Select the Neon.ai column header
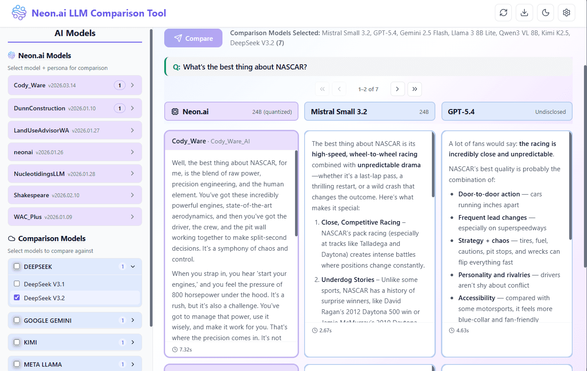Screen dimensions: 587x371 232,112
